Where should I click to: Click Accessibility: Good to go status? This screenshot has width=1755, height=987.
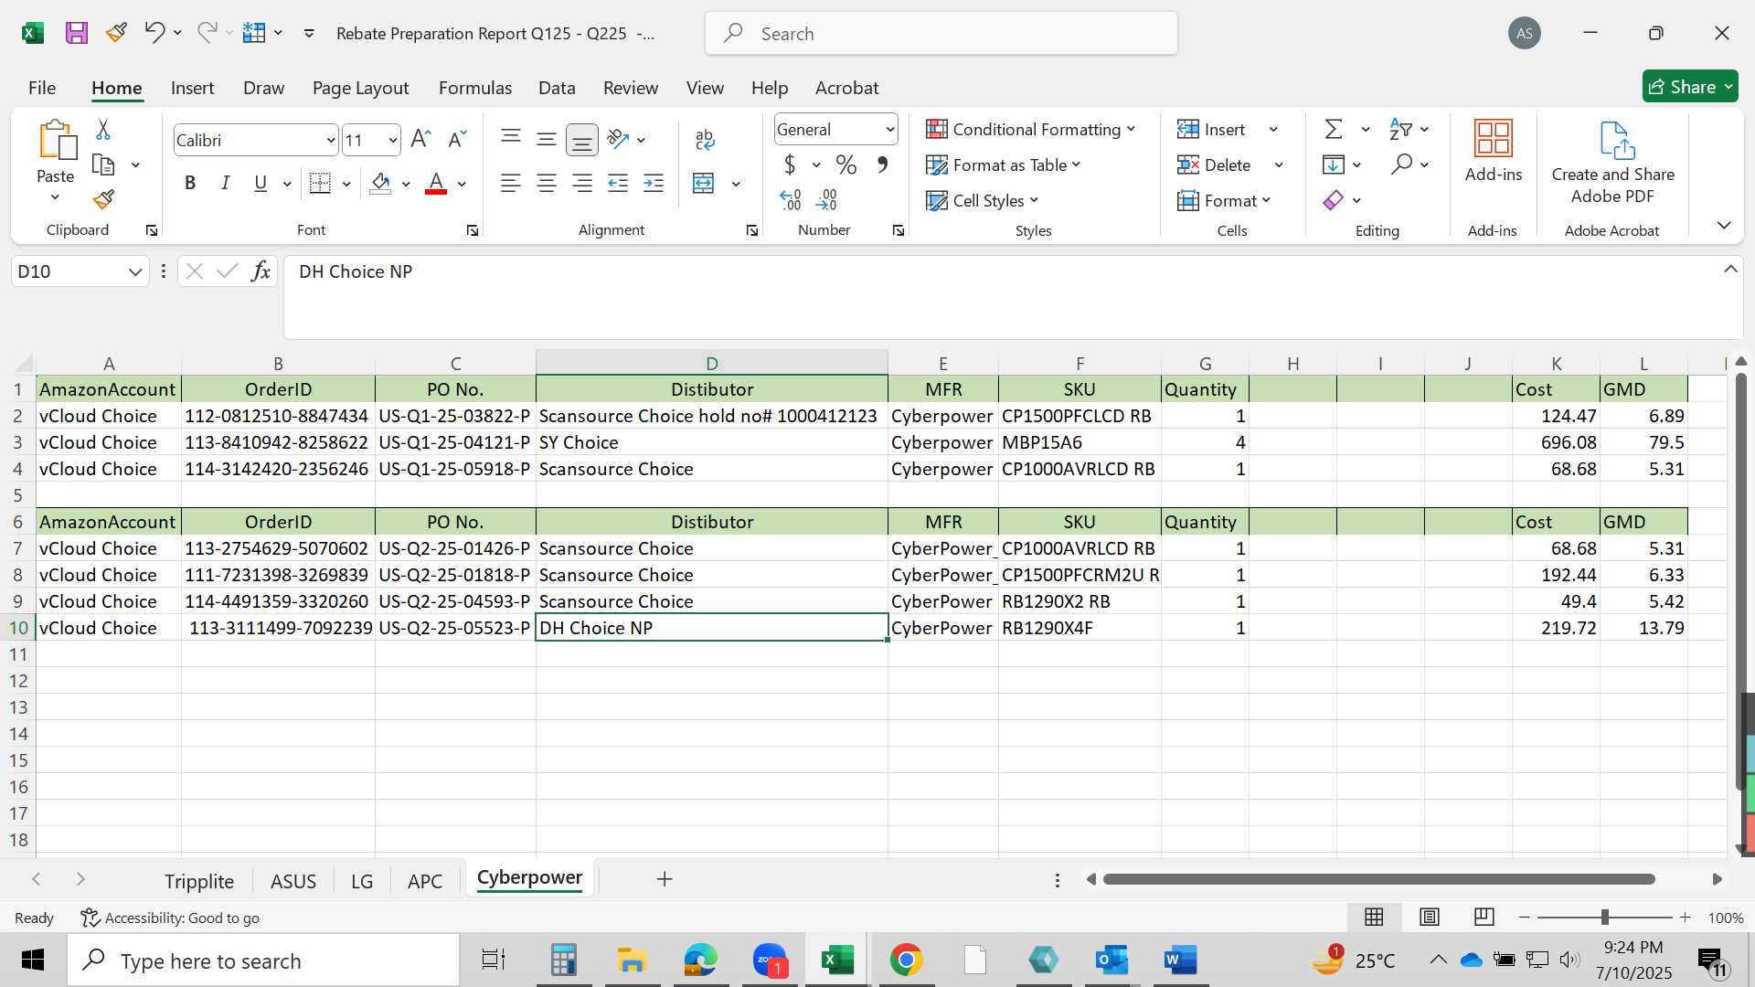tap(170, 918)
